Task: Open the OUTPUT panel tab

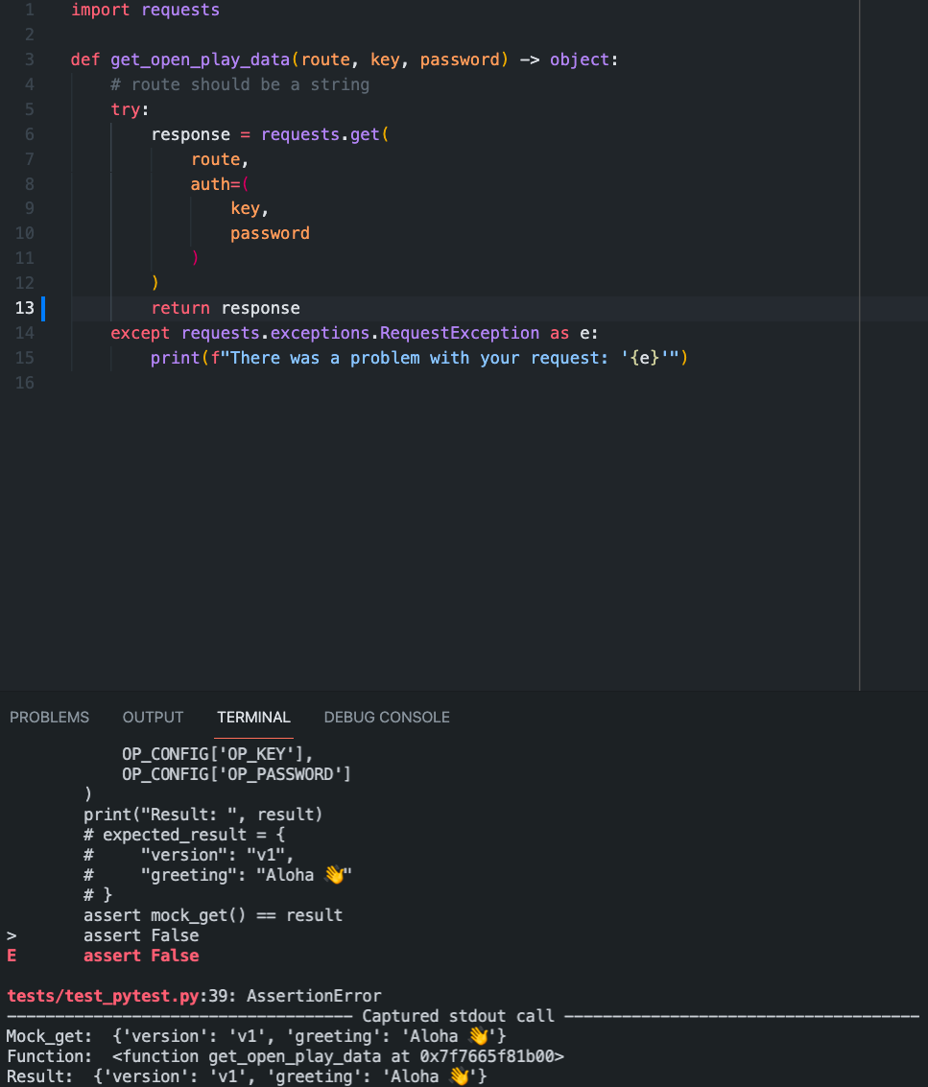Action: pyautogui.click(x=153, y=717)
